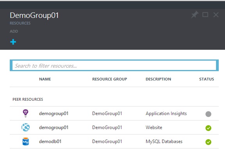The image size is (225, 152).
Task: Click the green check status for MySQL Databases
Action: (208, 142)
